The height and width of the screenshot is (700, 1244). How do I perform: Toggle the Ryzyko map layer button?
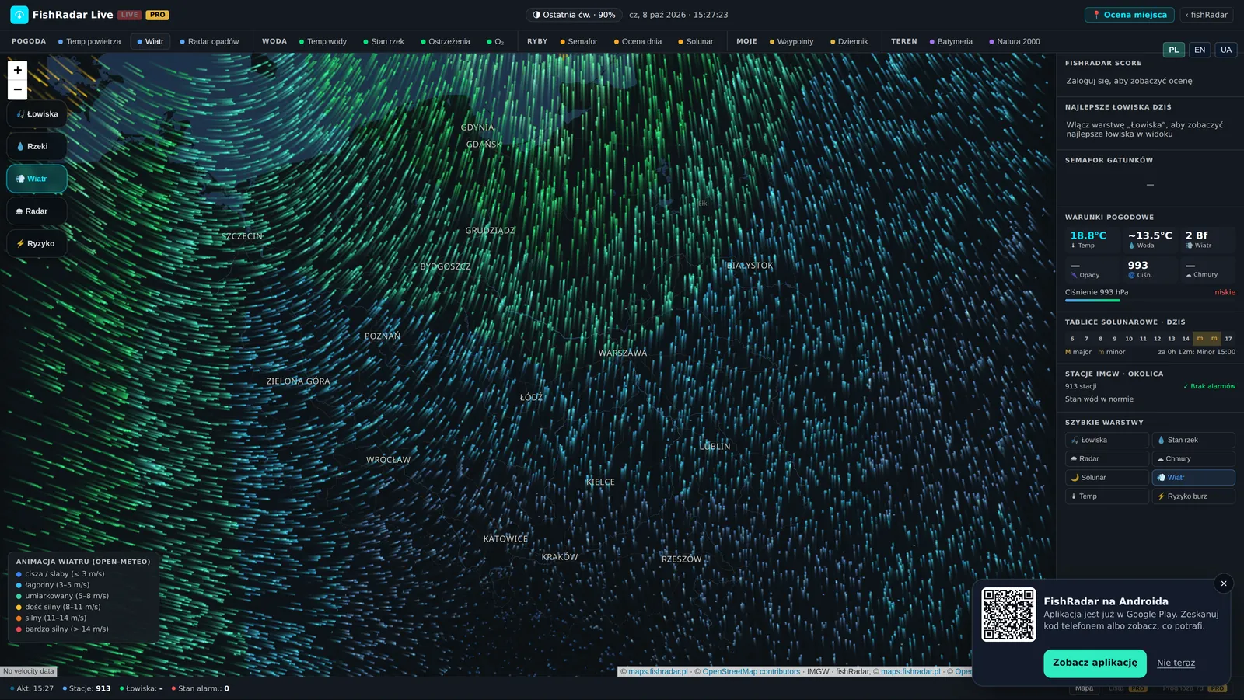(x=37, y=243)
